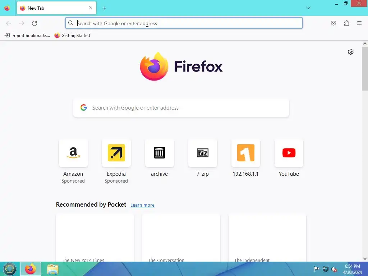Open the Extensions puzzle icon
Image resolution: width=368 pixels, height=276 pixels.
[x=346, y=23]
